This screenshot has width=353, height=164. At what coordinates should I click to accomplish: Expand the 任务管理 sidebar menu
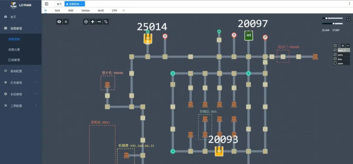(21, 83)
